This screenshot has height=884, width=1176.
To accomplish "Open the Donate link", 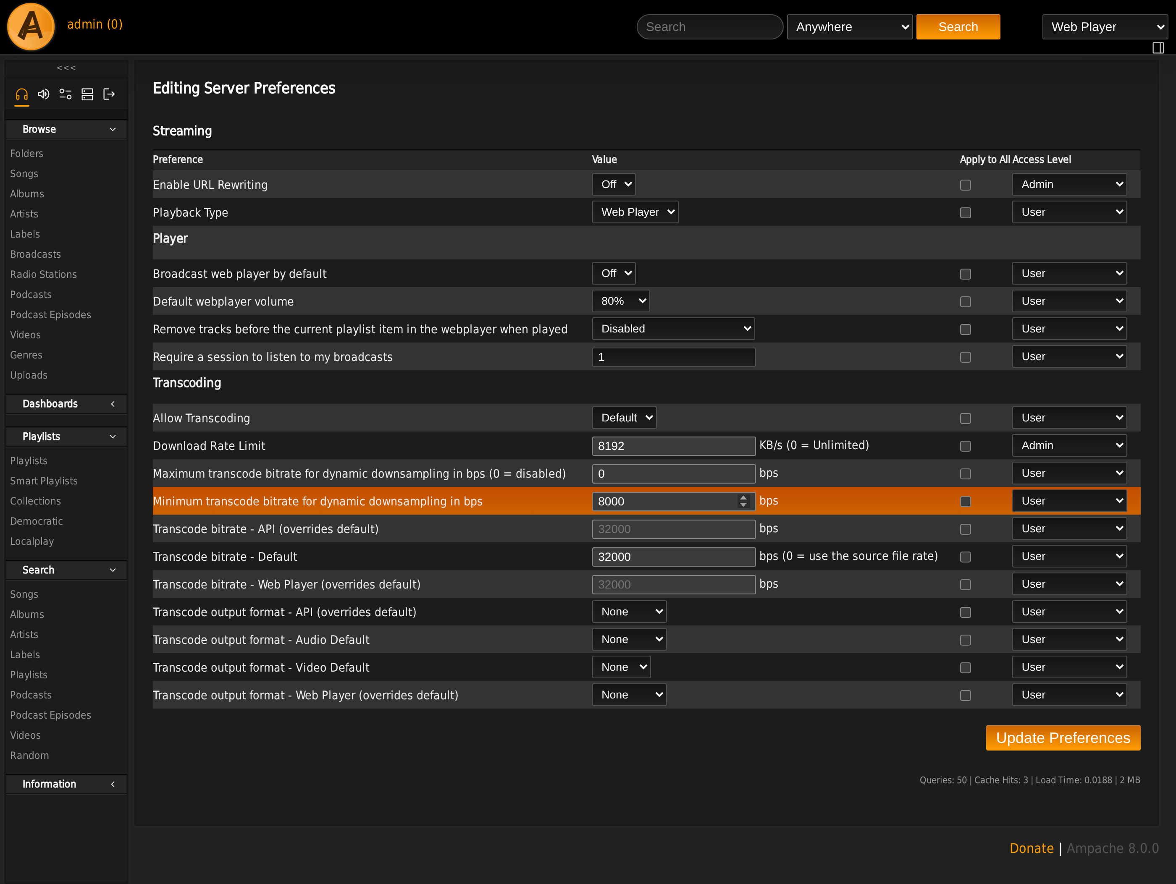I will click(x=1032, y=848).
